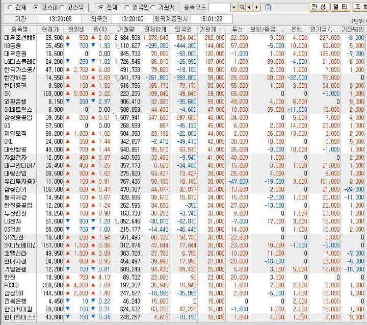Select the LG전자 stock row name
The height and width of the screenshot is (325, 367).
(13, 221)
